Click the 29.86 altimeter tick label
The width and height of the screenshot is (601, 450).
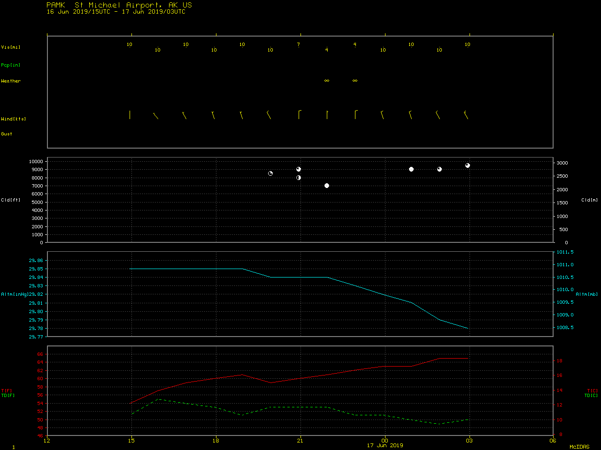[36, 261]
